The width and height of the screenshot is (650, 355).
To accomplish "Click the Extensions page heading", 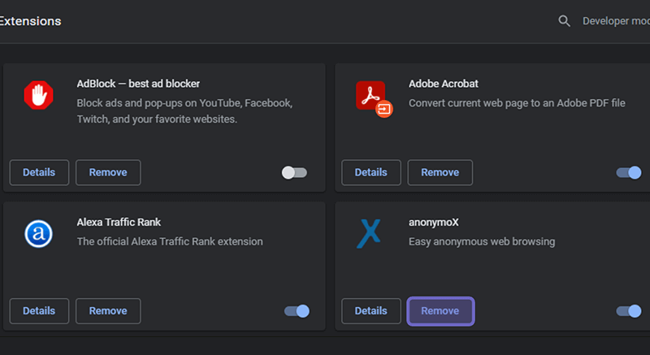I will pos(30,21).
